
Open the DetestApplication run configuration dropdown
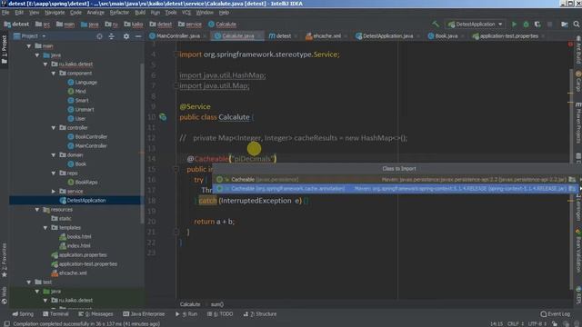tap(476, 25)
